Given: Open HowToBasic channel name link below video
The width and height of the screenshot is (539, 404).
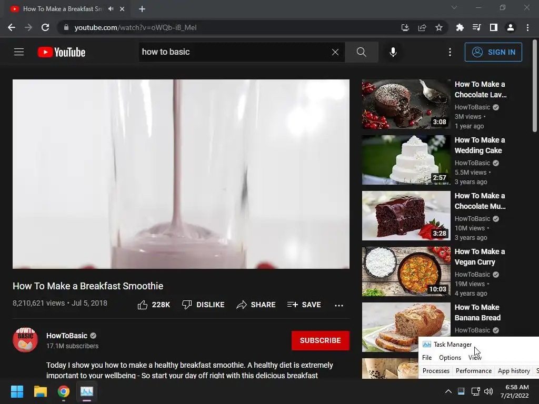Looking at the screenshot, I should (67, 336).
